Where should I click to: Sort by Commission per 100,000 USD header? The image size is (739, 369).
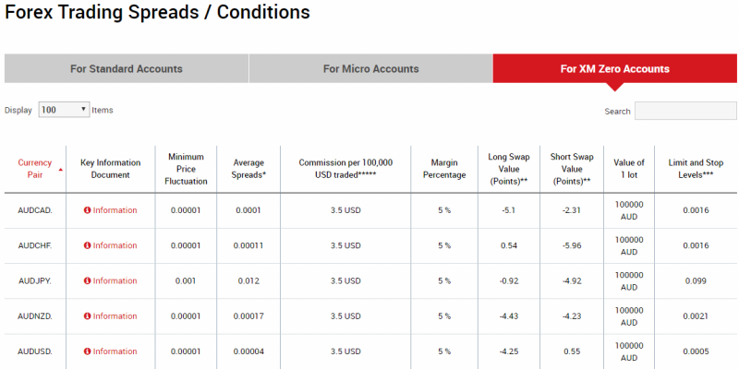point(345,169)
